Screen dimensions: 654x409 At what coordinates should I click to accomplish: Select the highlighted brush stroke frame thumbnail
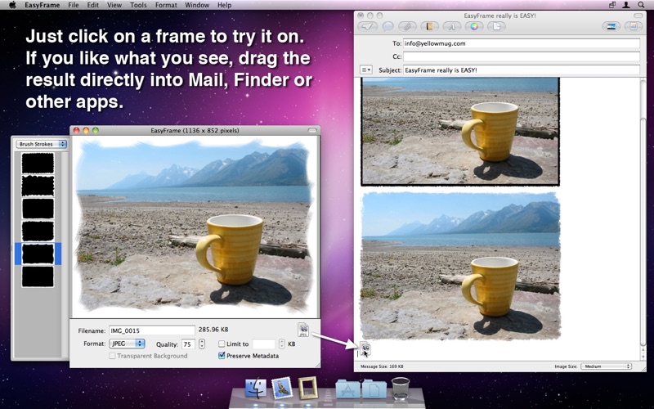click(38, 254)
